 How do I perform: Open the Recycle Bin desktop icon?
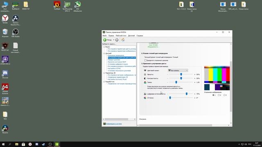click(5, 33)
